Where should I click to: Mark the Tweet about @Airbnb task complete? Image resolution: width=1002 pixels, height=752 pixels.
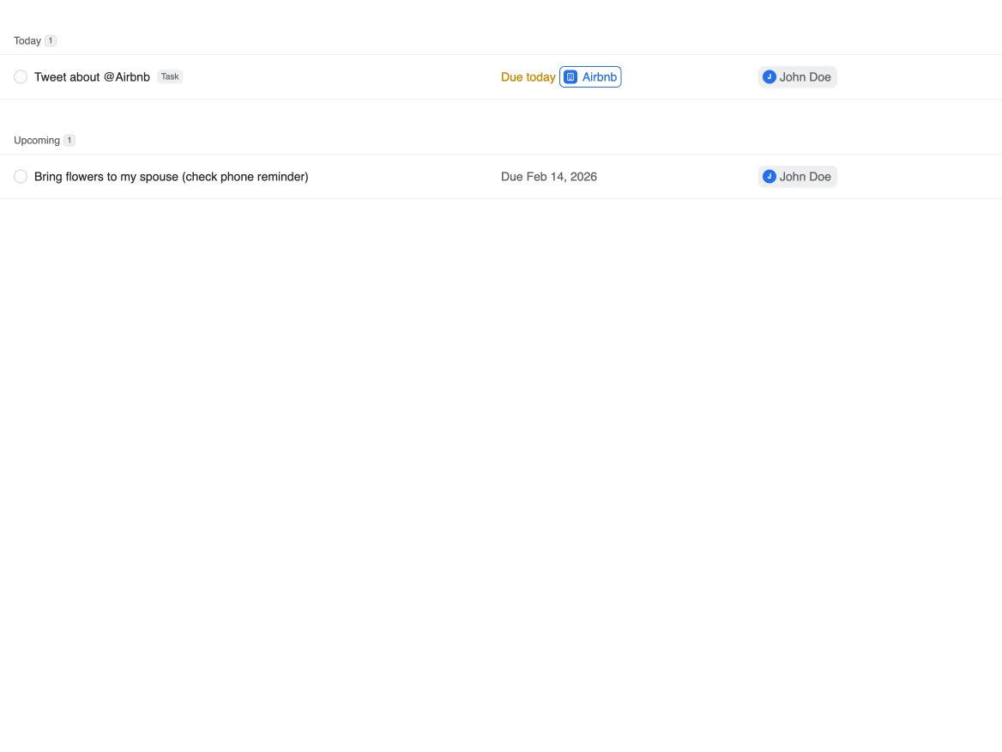[21, 77]
